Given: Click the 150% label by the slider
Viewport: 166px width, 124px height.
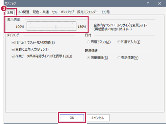Looking at the screenshot, I should [x=82, y=27].
